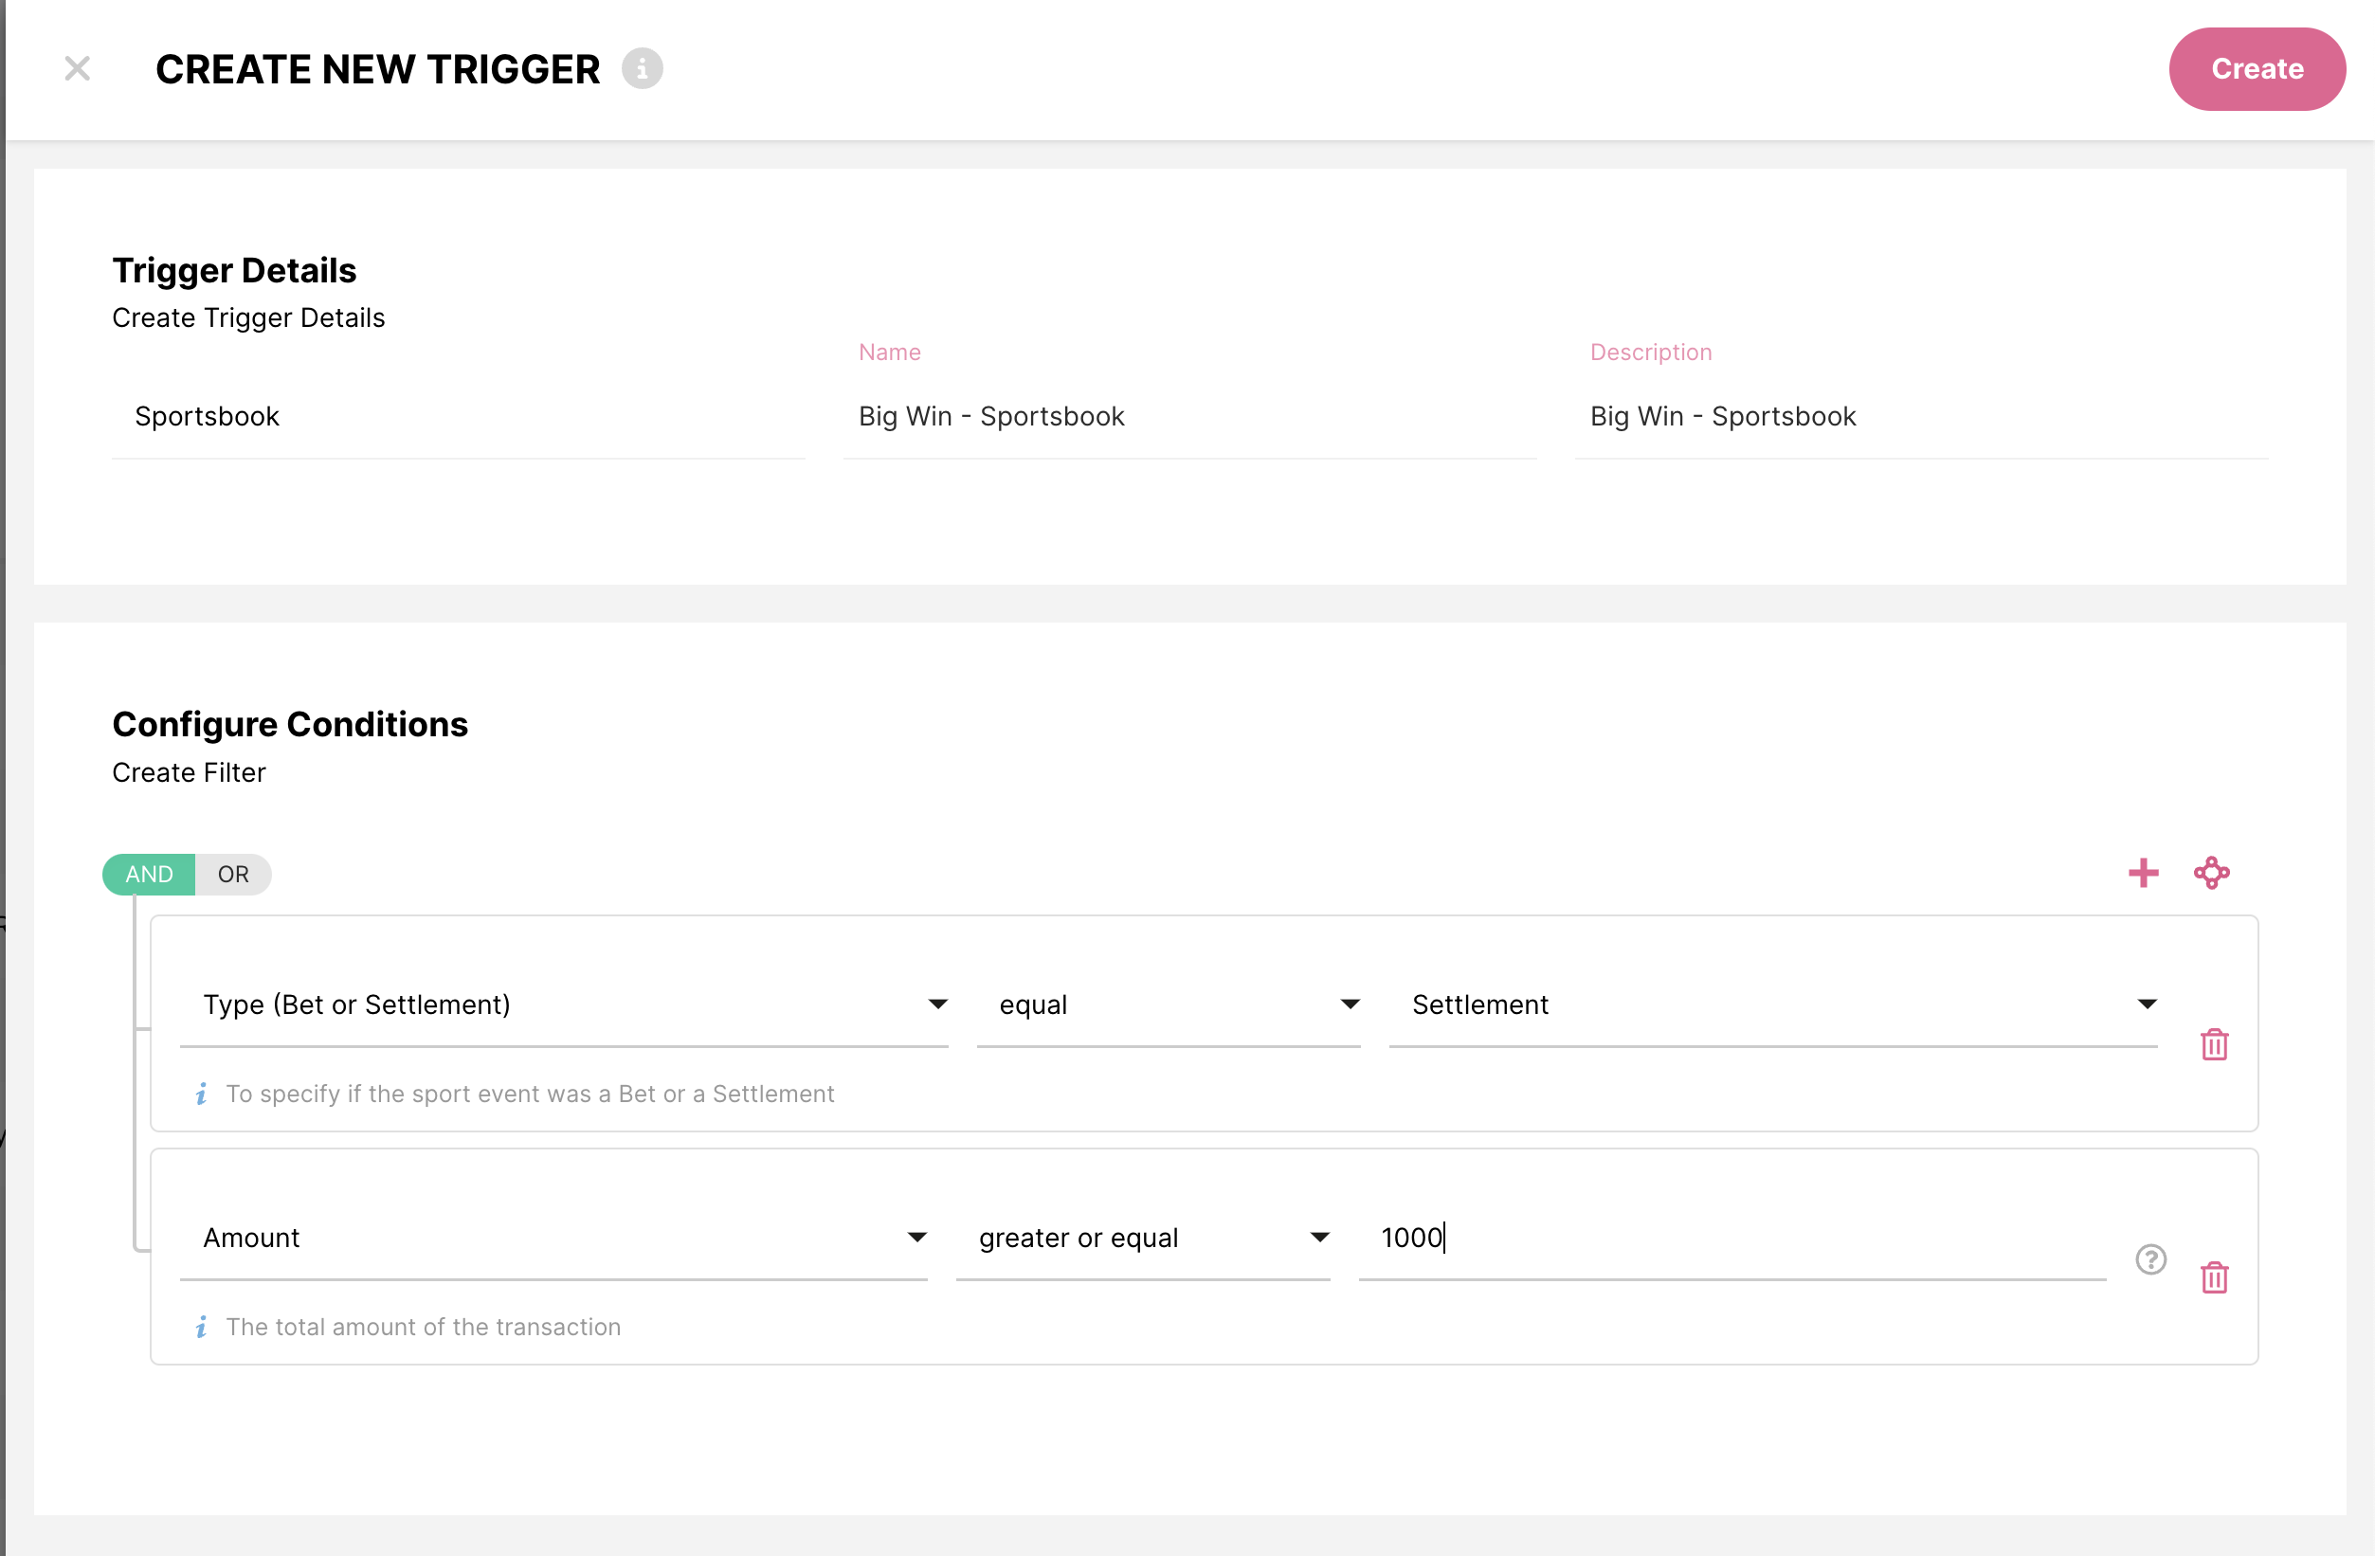Delete the Type condition using its trash icon
Image resolution: width=2375 pixels, height=1556 pixels.
click(x=2213, y=1045)
